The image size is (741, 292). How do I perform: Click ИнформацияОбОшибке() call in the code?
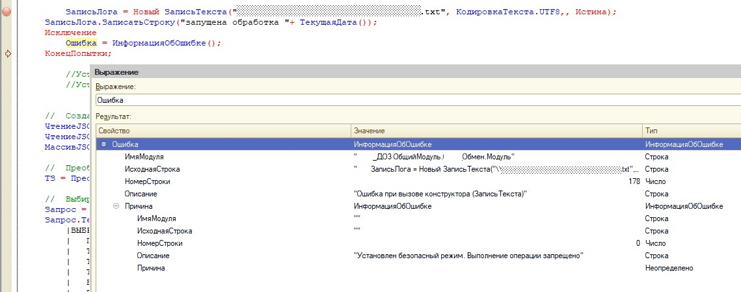click(164, 43)
